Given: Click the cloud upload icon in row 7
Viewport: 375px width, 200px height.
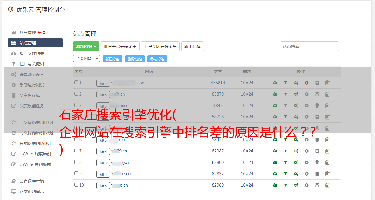Looking at the screenshot, I should click(x=275, y=151).
